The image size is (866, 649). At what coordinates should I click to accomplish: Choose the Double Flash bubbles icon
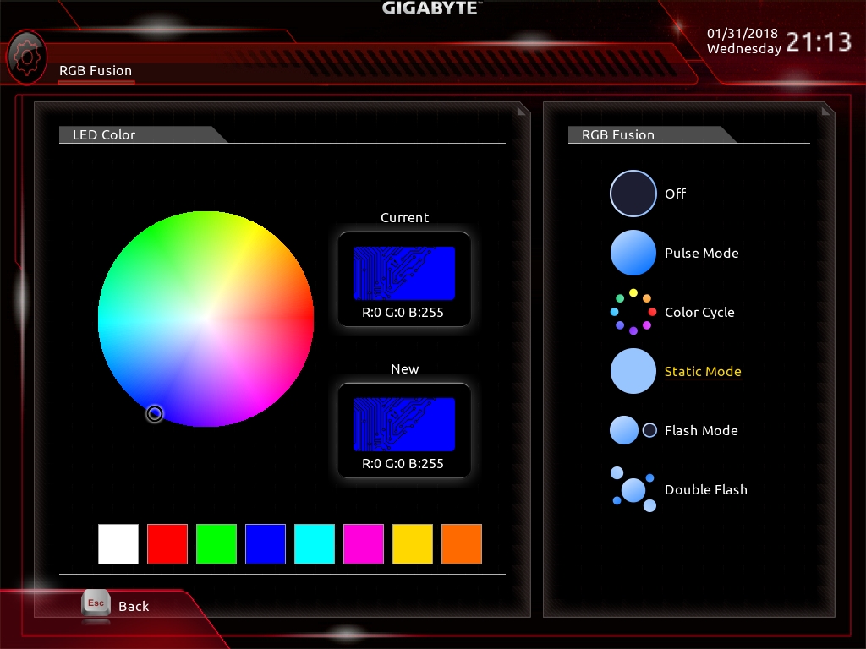[633, 489]
